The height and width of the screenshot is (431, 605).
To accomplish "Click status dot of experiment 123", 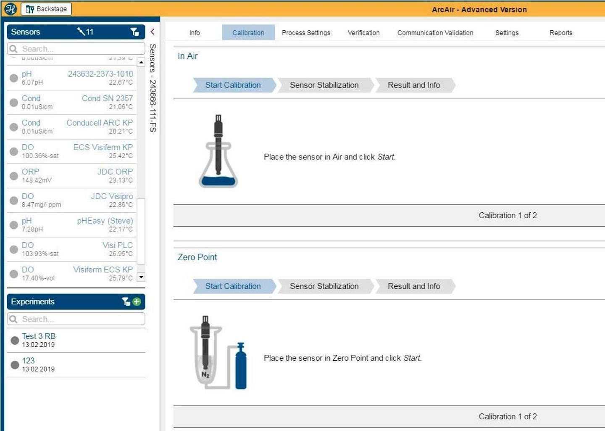I will pos(15,365).
